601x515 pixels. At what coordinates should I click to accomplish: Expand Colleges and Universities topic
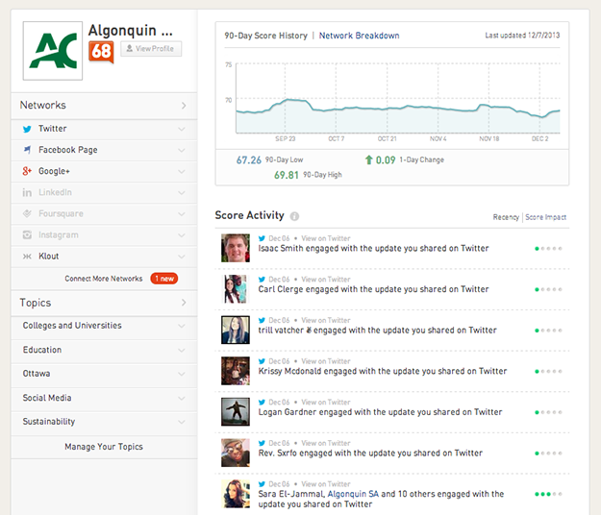pyautogui.click(x=182, y=326)
